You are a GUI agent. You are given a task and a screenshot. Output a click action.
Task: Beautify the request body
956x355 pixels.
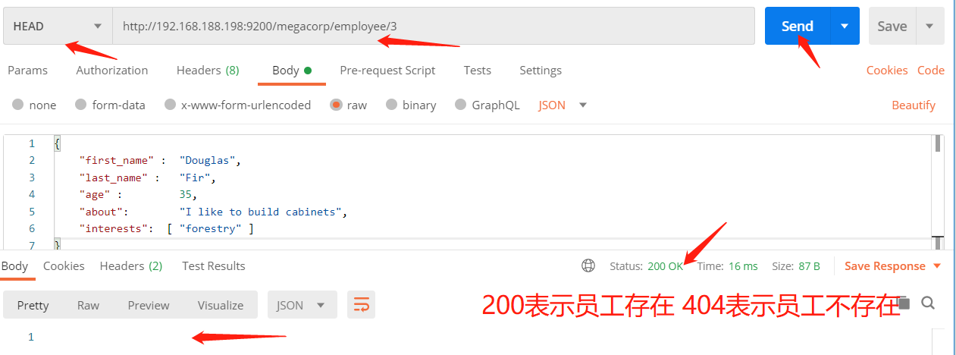tap(914, 105)
